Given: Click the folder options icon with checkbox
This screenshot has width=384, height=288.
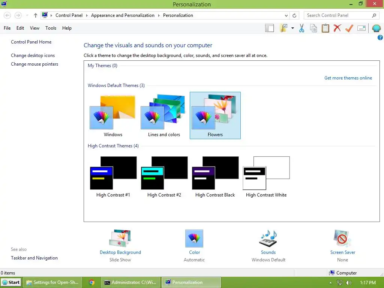Looking at the screenshot, I should [283, 28].
